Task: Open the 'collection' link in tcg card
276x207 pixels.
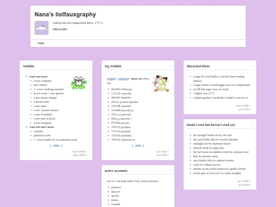Action: point(123,79)
